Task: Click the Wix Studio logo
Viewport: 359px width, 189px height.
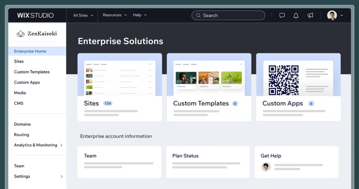Action: (36, 15)
